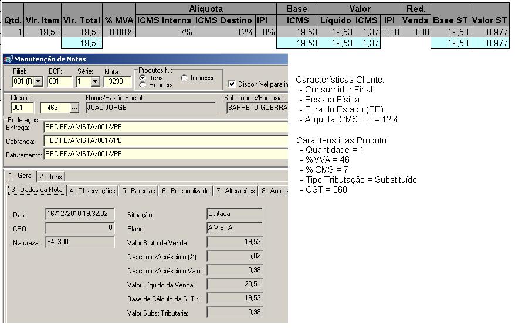Open the 5 - Parcelas tab
This screenshot has width=515, height=329.
[138, 191]
